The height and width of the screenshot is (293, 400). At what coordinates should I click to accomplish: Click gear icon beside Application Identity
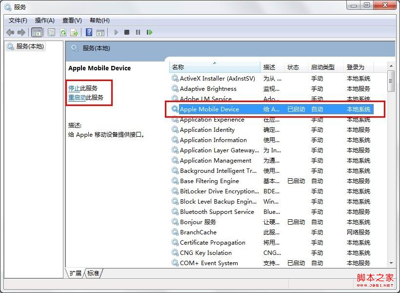coord(175,129)
